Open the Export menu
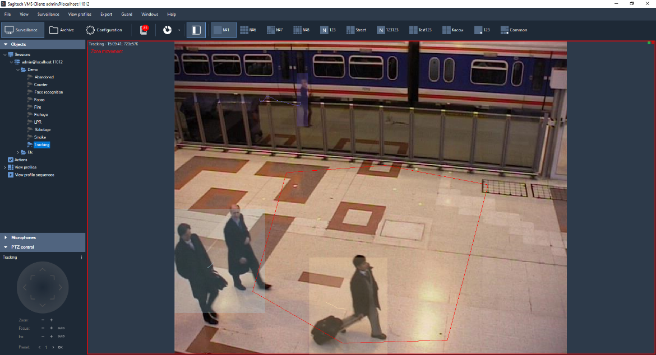Screen dimensions: 656x355 tap(106, 14)
